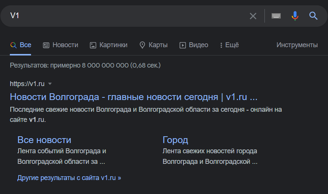
Task: Open the Инструменты search tools
Action: (x=297, y=45)
